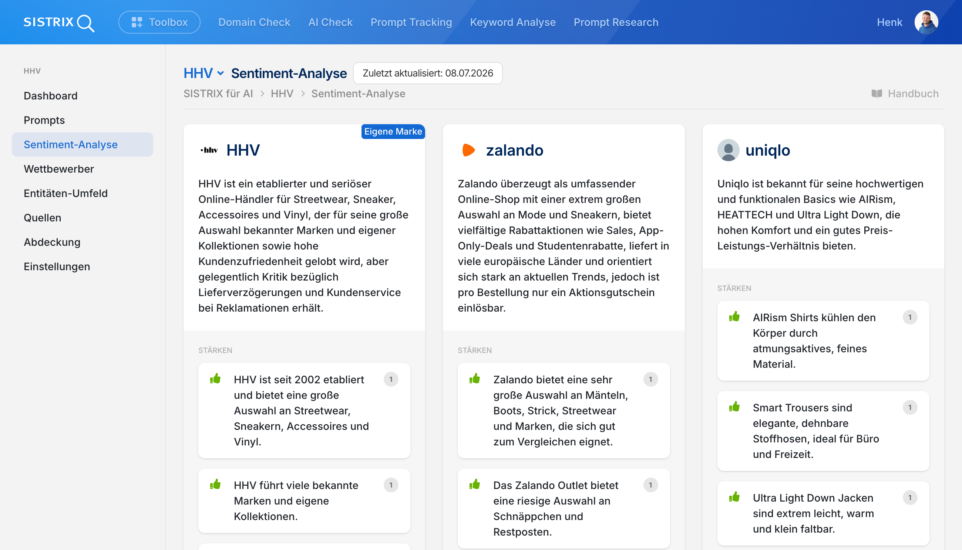The height and width of the screenshot is (550, 962).
Task: Open the strength 'HHV führt viele bekannte Marken'
Action: click(304, 501)
